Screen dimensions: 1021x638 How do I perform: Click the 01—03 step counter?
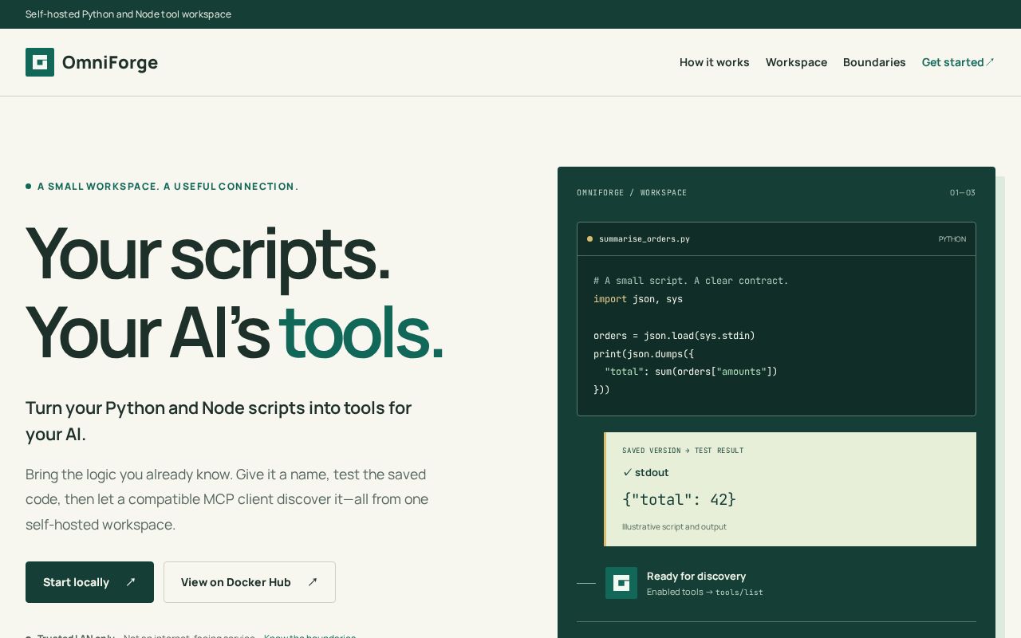pyautogui.click(x=963, y=193)
